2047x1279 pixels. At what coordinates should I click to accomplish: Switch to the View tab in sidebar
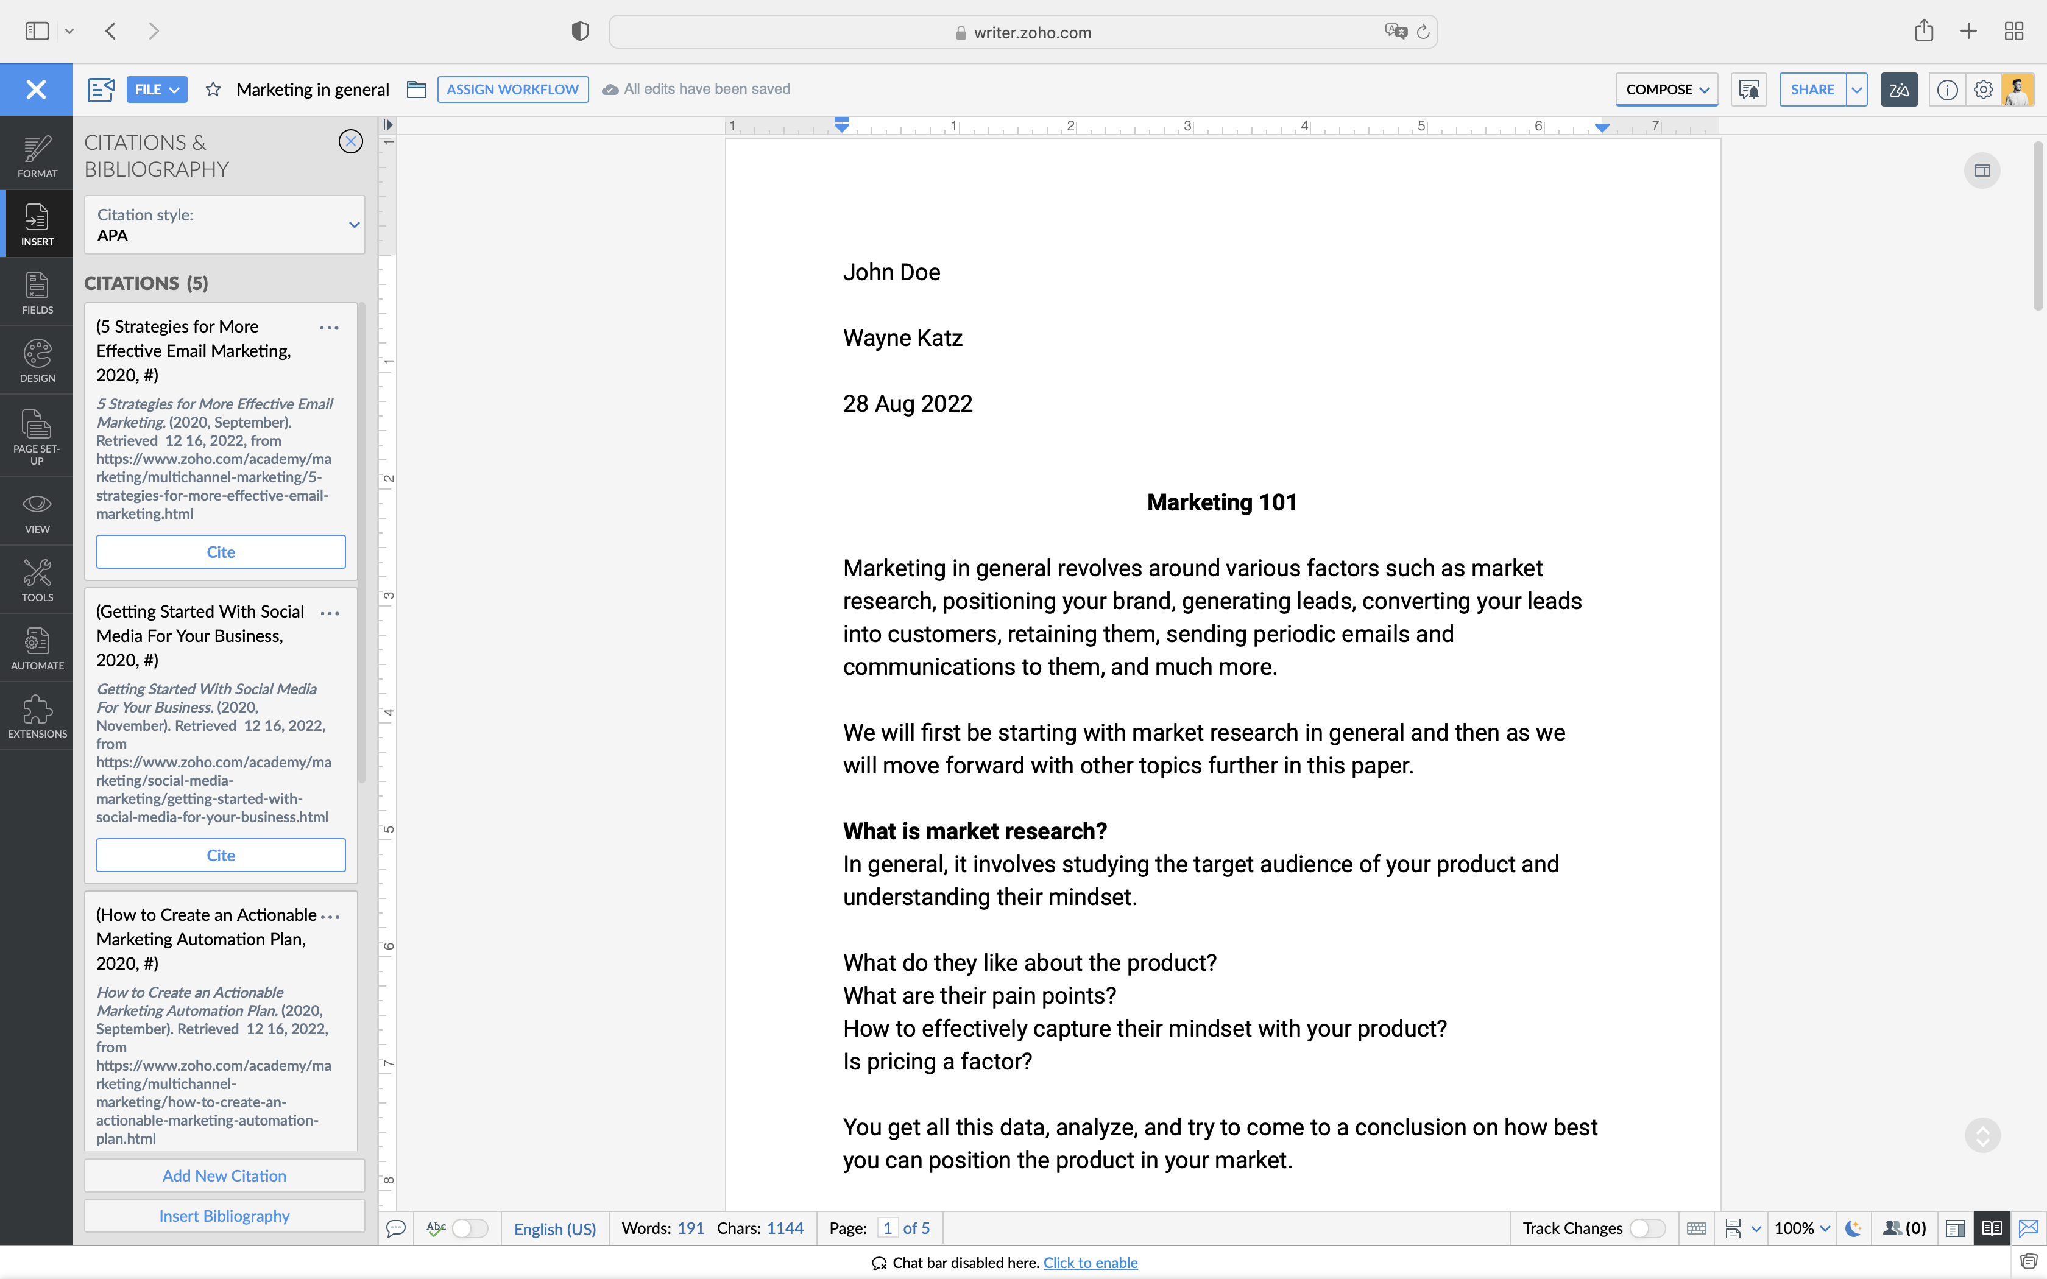pos(37,512)
